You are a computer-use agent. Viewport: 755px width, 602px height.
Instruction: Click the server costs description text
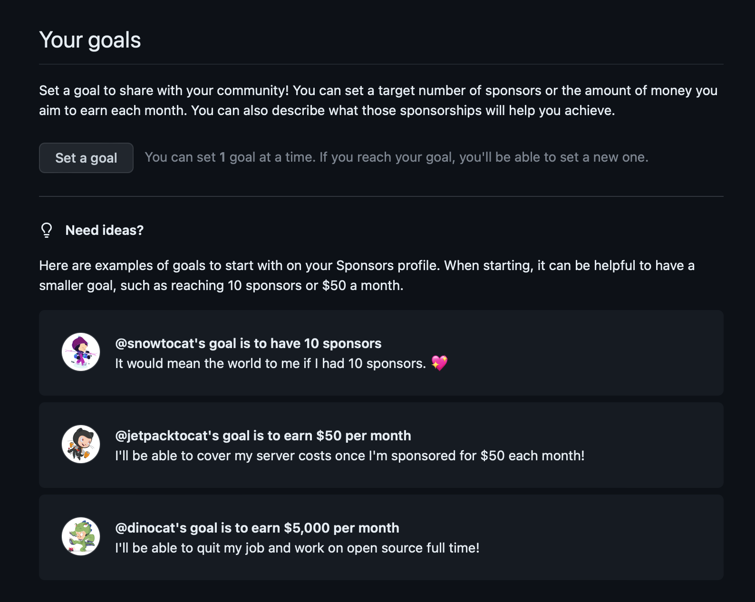coord(350,456)
